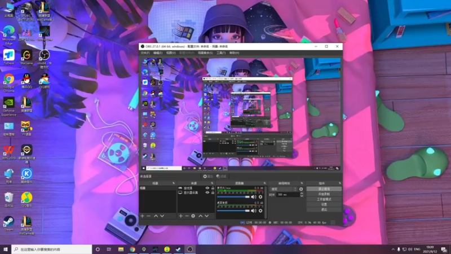Viewport: 451px width, 254px height.
Task: Open the View (V) menu
Action: pos(171,53)
